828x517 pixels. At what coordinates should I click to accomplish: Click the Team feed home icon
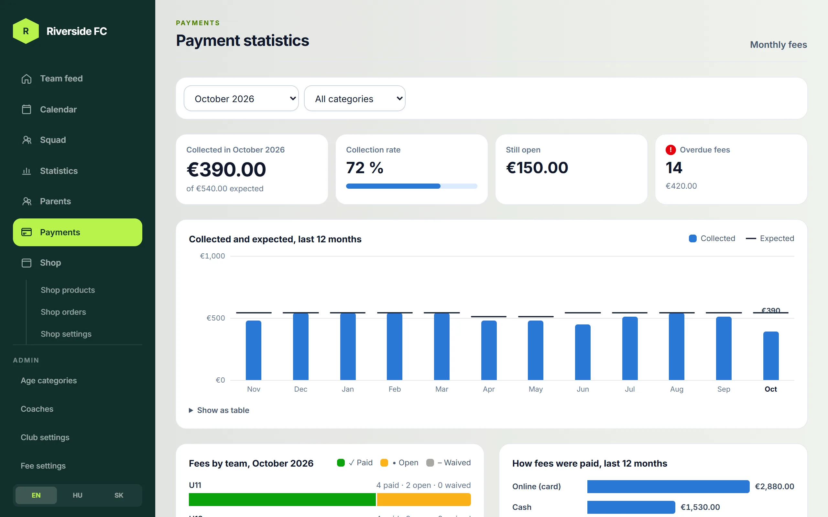click(26, 79)
